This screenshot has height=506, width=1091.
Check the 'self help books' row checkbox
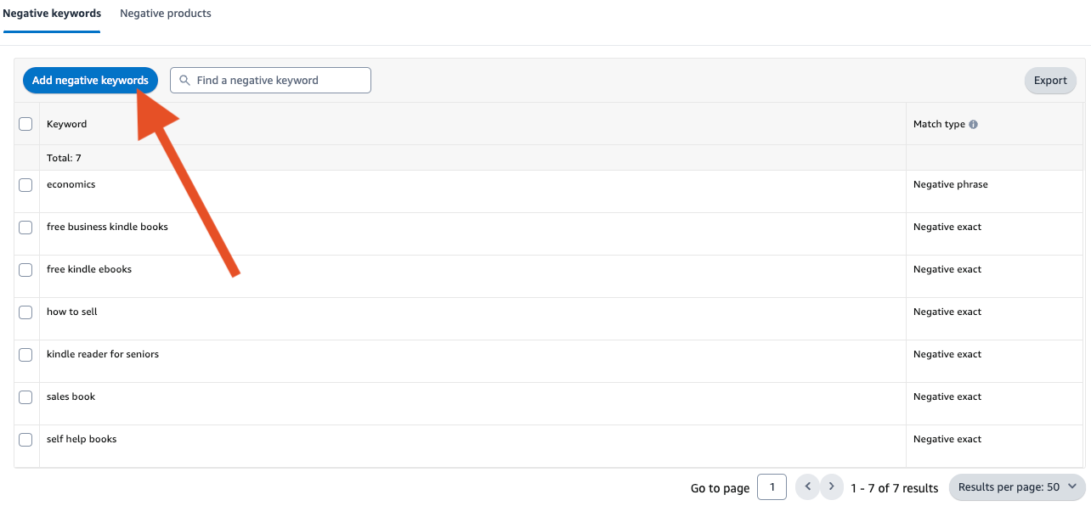point(25,439)
